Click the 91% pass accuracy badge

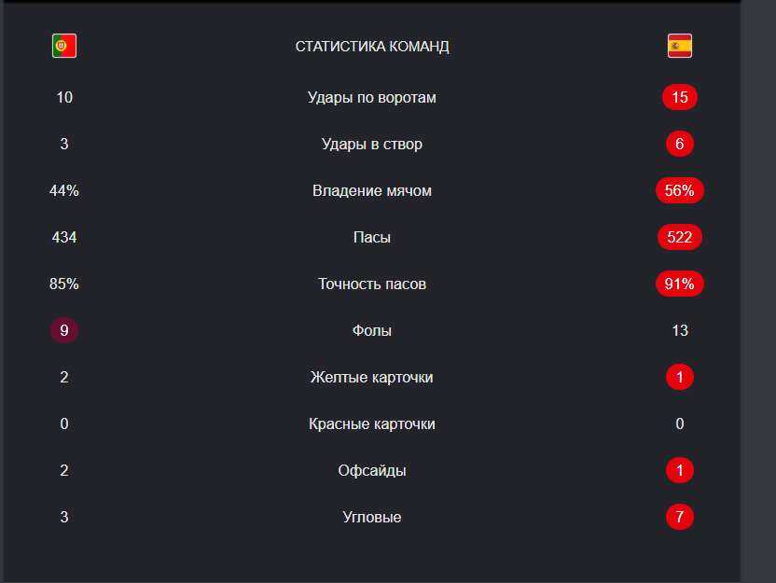click(x=680, y=284)
